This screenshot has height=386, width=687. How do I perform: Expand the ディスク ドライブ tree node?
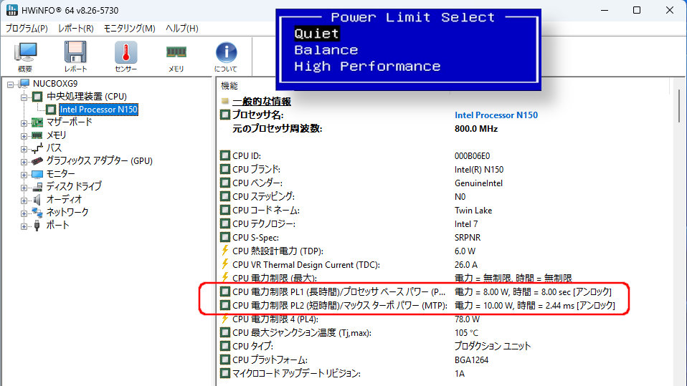[x=24, y=188]
